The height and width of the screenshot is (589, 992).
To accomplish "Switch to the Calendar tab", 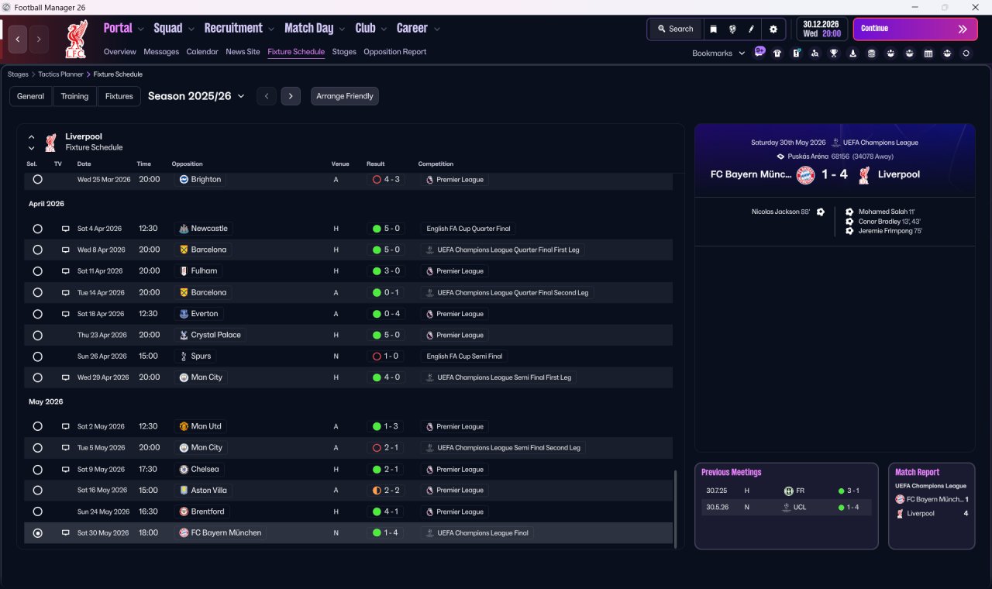I will (x=202, y=52).
